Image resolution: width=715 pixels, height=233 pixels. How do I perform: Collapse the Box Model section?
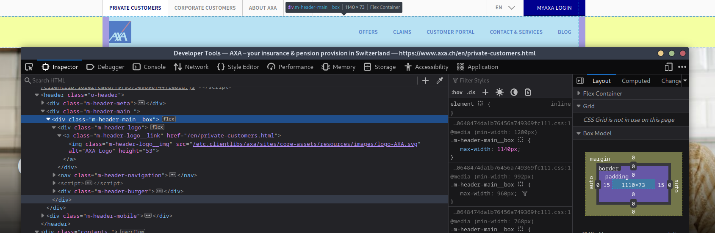coord(579,133)
